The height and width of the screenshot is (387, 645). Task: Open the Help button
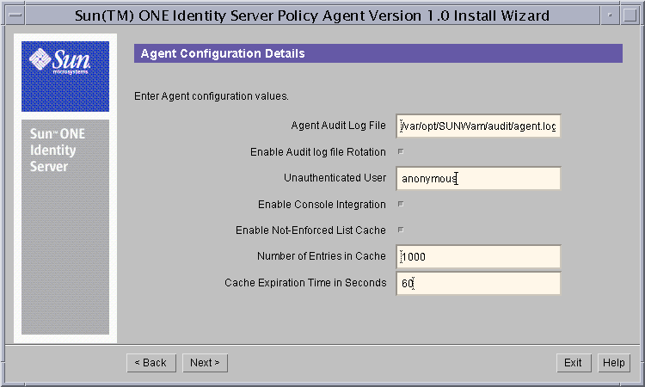[x=614, y=363]
